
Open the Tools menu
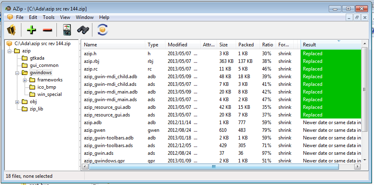coord(49,17)
